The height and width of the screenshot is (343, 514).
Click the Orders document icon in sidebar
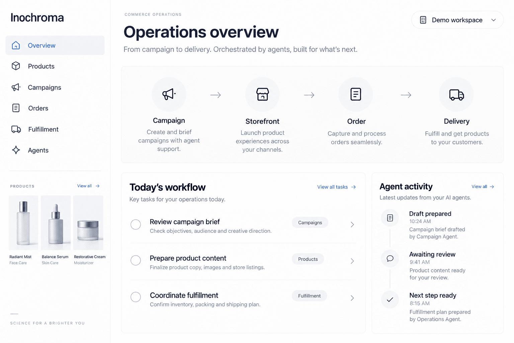click(x=16, y=108)
